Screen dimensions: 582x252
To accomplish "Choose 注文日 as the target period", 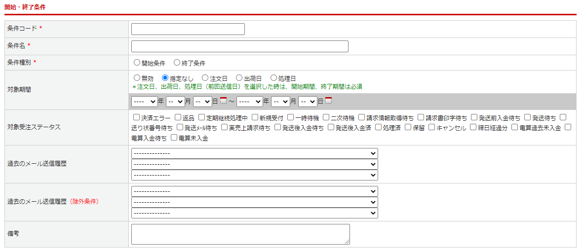I will pyautogui.click(x=205, y=78).
